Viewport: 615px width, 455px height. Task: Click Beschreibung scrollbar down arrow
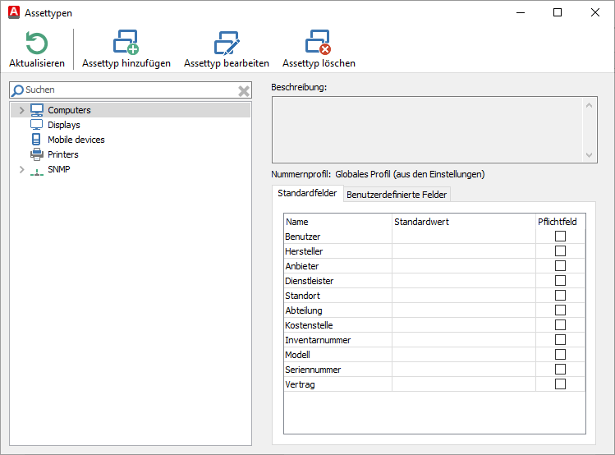click(589, 155)
